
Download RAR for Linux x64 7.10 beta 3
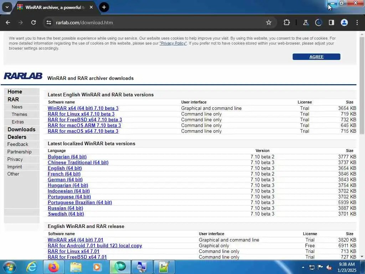81,114
